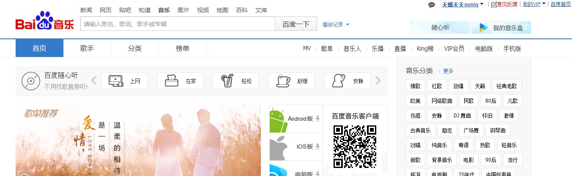Select the 粤语 category tag
Image resolution: width=572 pixels, height=176 pixels.
point(463,145)
